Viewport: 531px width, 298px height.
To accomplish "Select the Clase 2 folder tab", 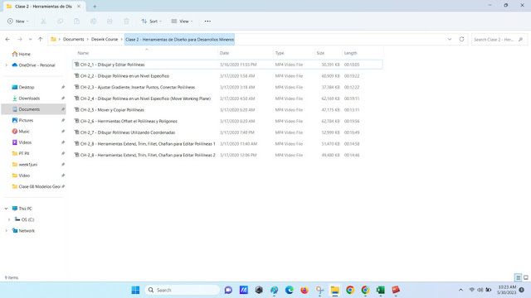I will coord(43,7).
